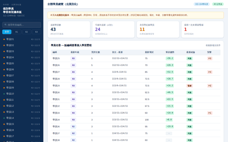Click the +8.0 trend badge for 學員34

click(x=169, y=120)
